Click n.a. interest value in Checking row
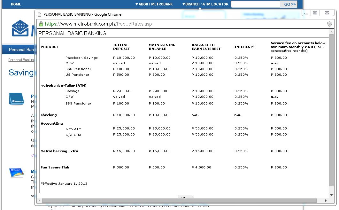Viewport: 339px width, 210px height. 238,115
